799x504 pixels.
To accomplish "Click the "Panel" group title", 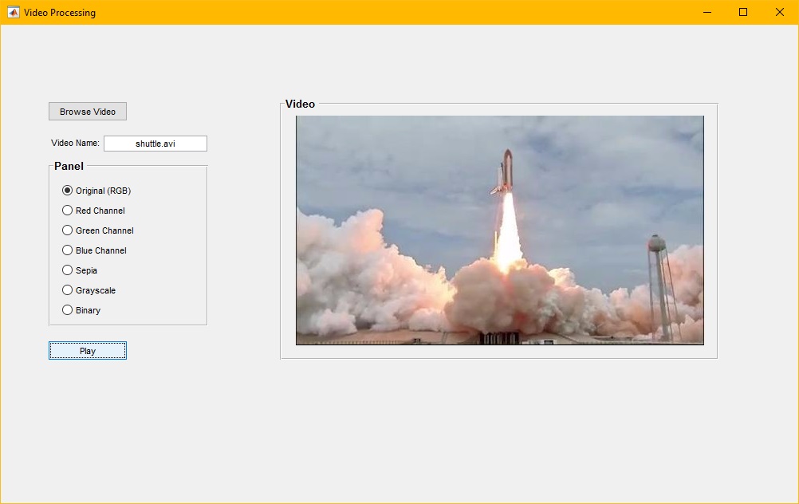I will click(69, 166).
